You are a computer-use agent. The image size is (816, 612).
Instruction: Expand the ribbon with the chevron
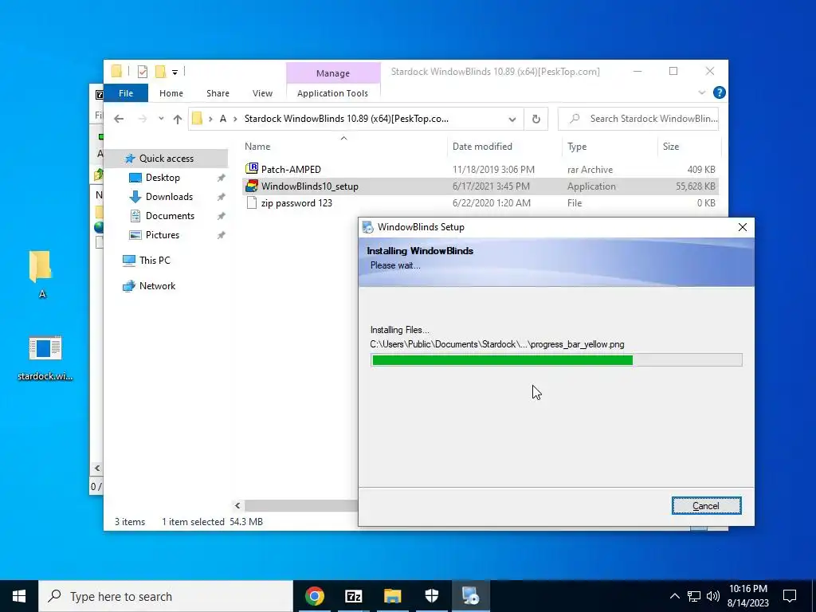(701, 92)
